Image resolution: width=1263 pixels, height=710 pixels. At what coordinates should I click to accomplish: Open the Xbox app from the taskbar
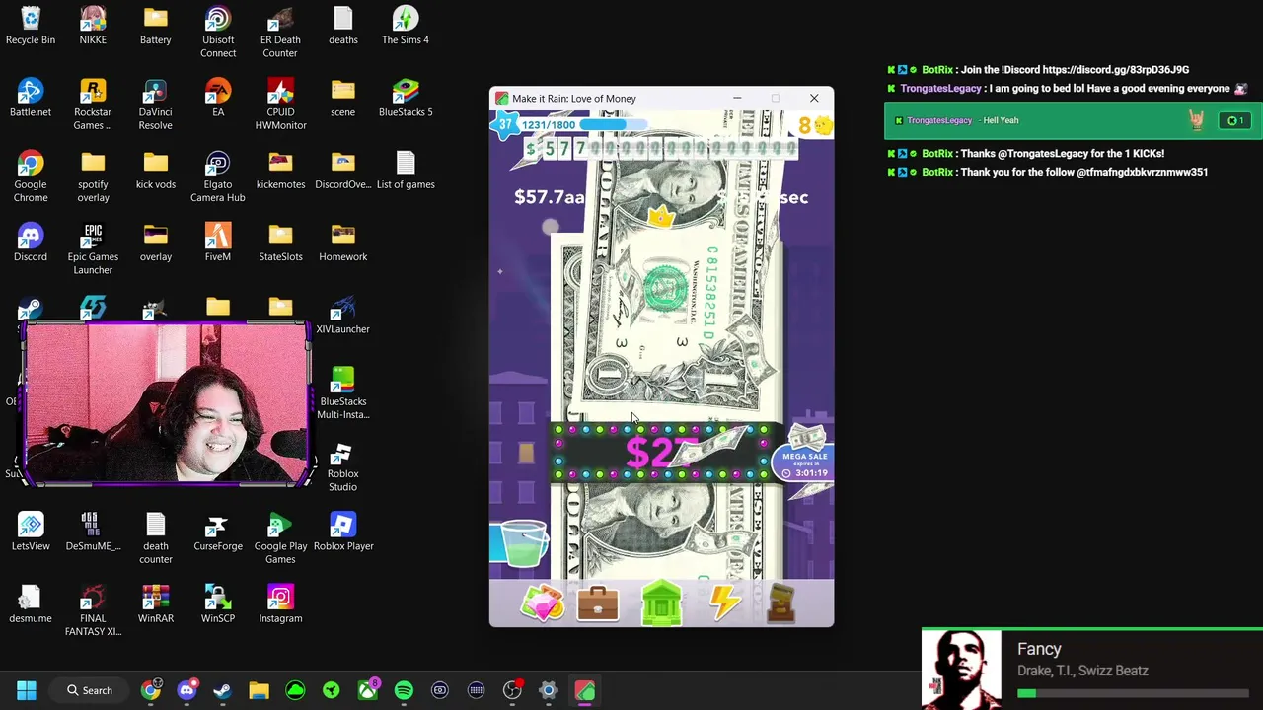click(x=367, y=690)
